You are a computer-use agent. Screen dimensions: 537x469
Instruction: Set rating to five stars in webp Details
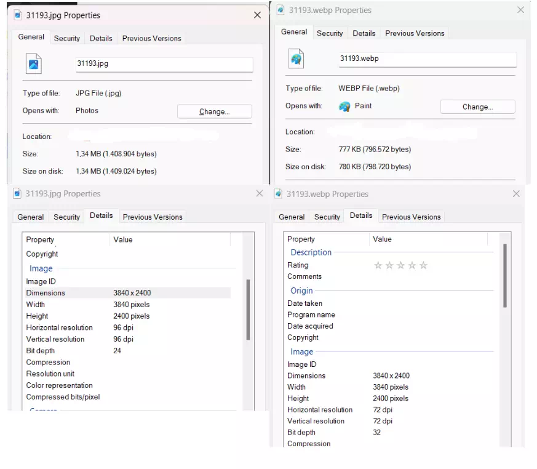click(423, 265)
